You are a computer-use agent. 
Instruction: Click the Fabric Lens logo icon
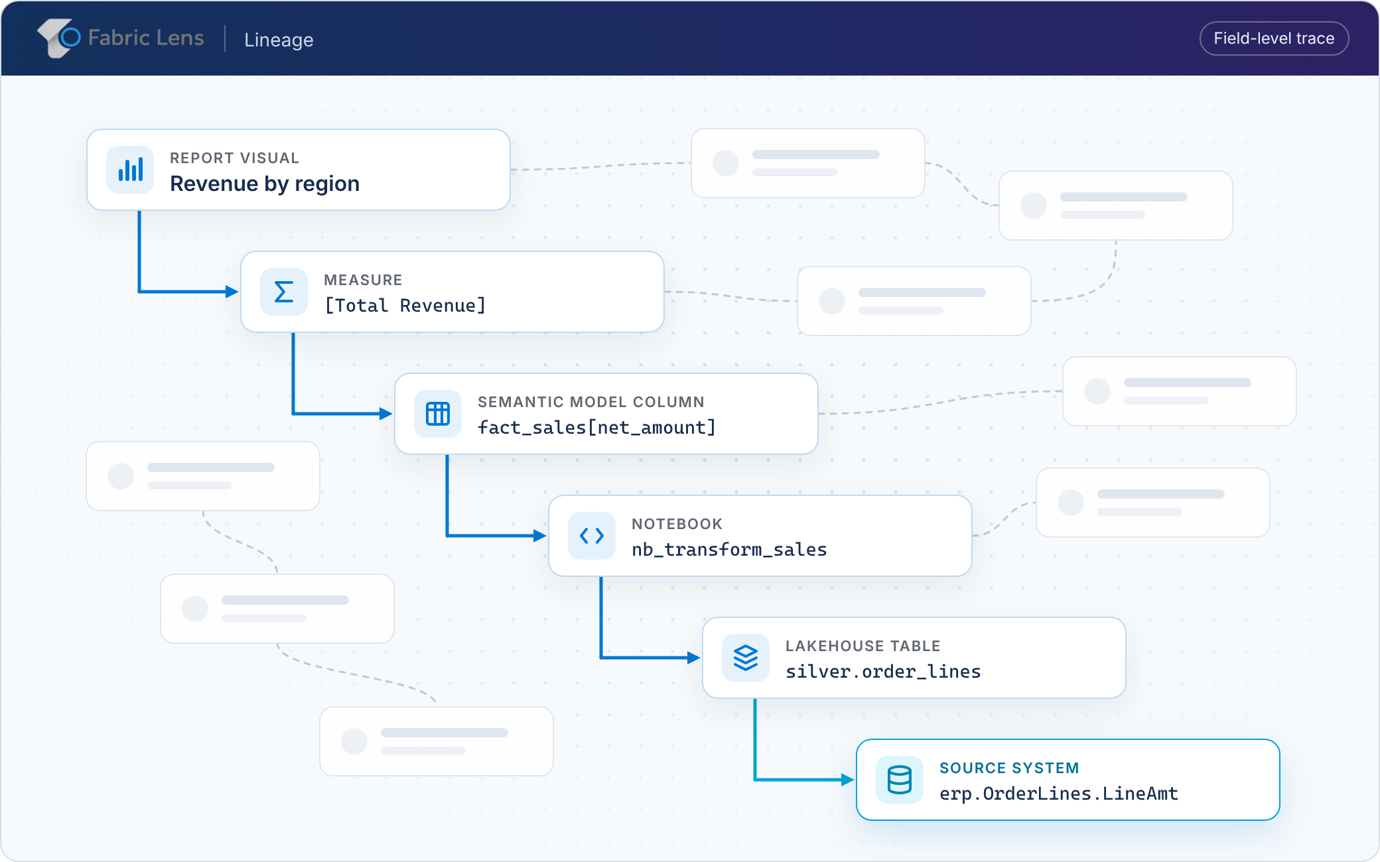click(x=59, y=38)
